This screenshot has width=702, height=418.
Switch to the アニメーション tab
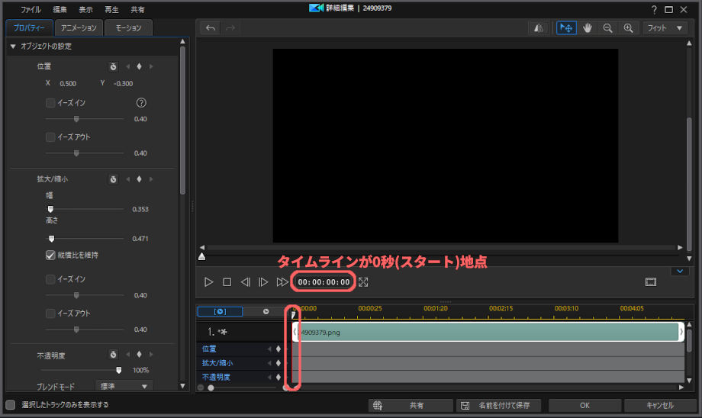[79, 28]
